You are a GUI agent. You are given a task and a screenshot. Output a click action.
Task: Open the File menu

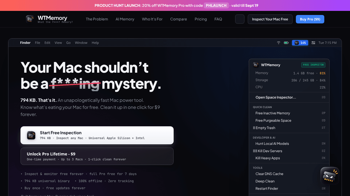37,43
